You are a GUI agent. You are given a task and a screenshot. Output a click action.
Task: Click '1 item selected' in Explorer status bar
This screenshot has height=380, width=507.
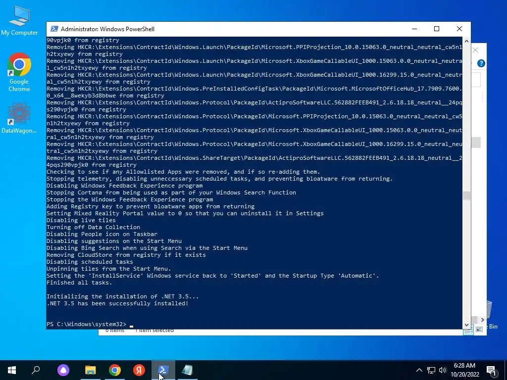[154, 330]
